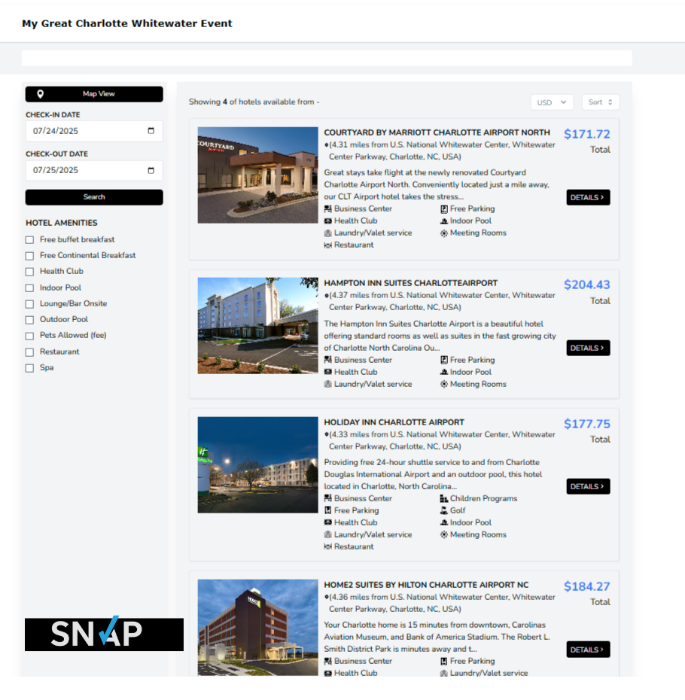Click Health Club icon under Courtyard
Viewport: 685px width, 700px height.
click(x=327, y=221)
